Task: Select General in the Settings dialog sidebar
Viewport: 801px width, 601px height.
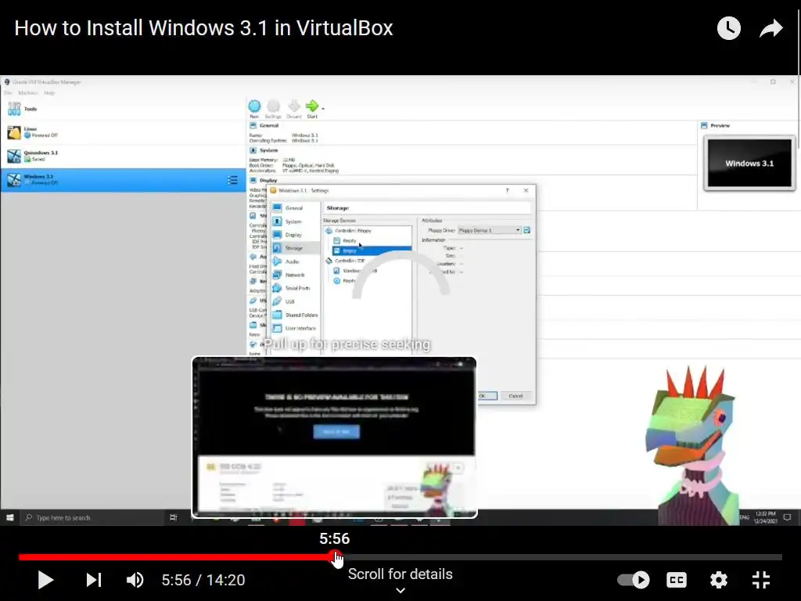Action: [294, 208]
